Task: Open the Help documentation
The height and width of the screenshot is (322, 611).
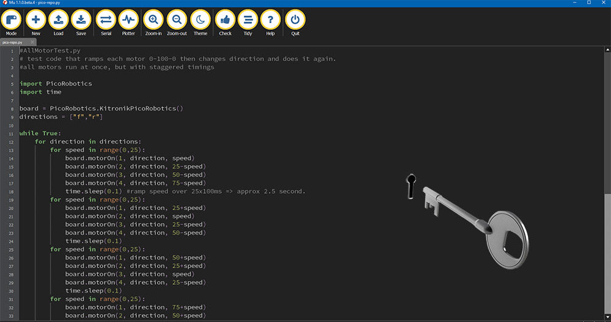Action: click(x=271, y=21)
